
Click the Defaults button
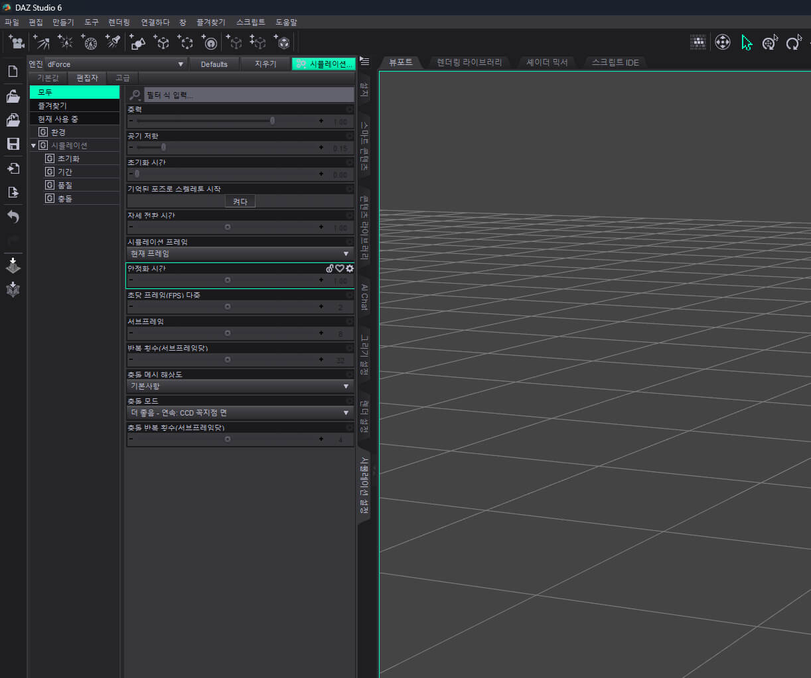(x=214, y=64)
